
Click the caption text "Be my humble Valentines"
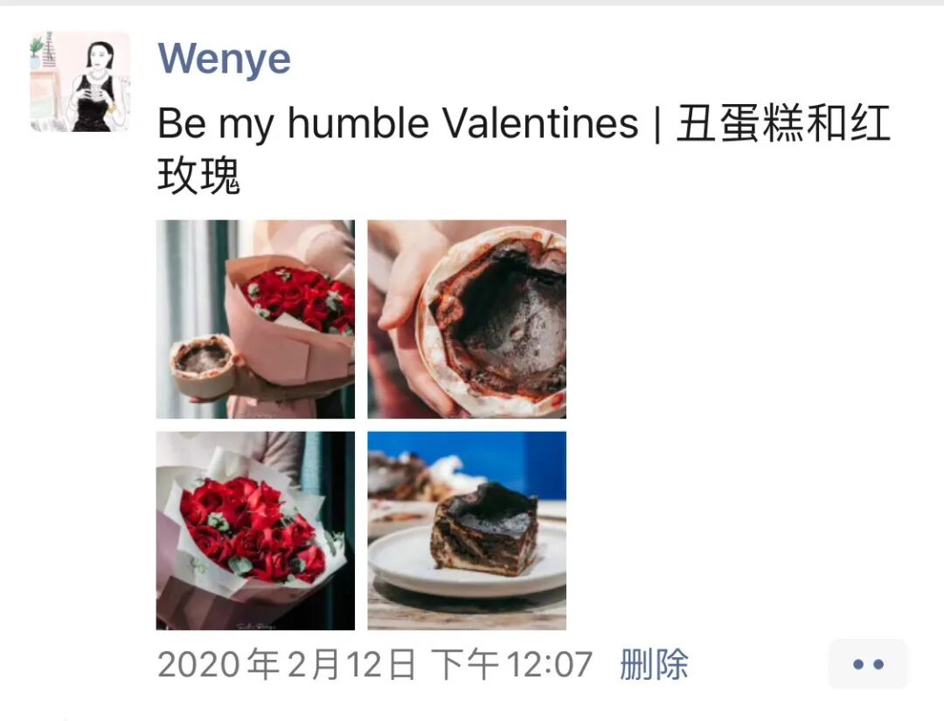click(398, 123)
